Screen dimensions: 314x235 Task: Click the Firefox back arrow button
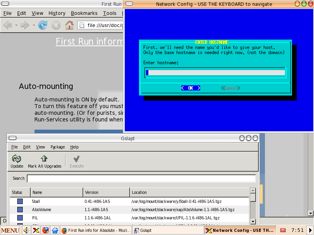pos(7,25)
